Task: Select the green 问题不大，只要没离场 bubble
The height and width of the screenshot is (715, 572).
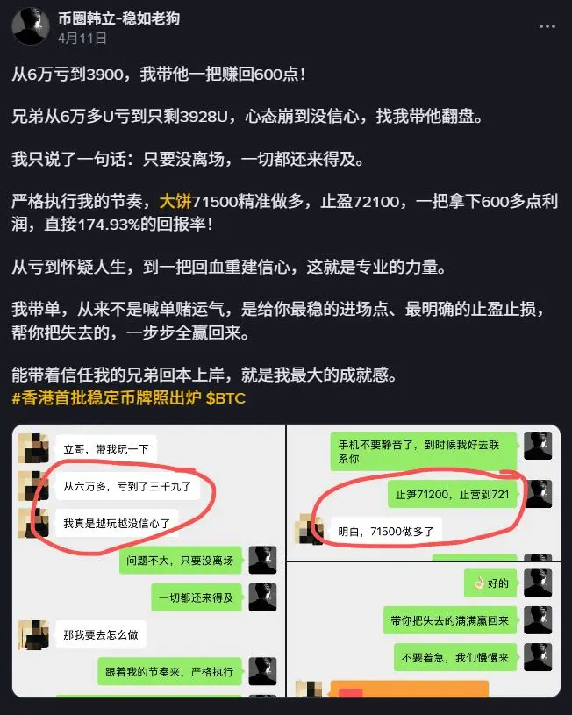Action: [x=180, y=560]
